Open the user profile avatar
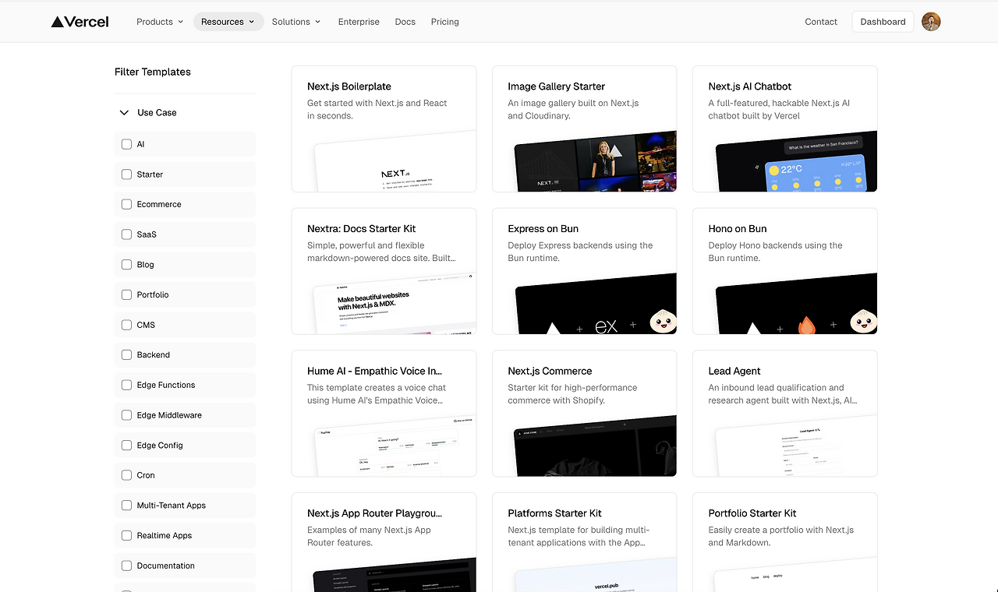Viewport: 998px width, 592px height. click(x=931, y=22)
